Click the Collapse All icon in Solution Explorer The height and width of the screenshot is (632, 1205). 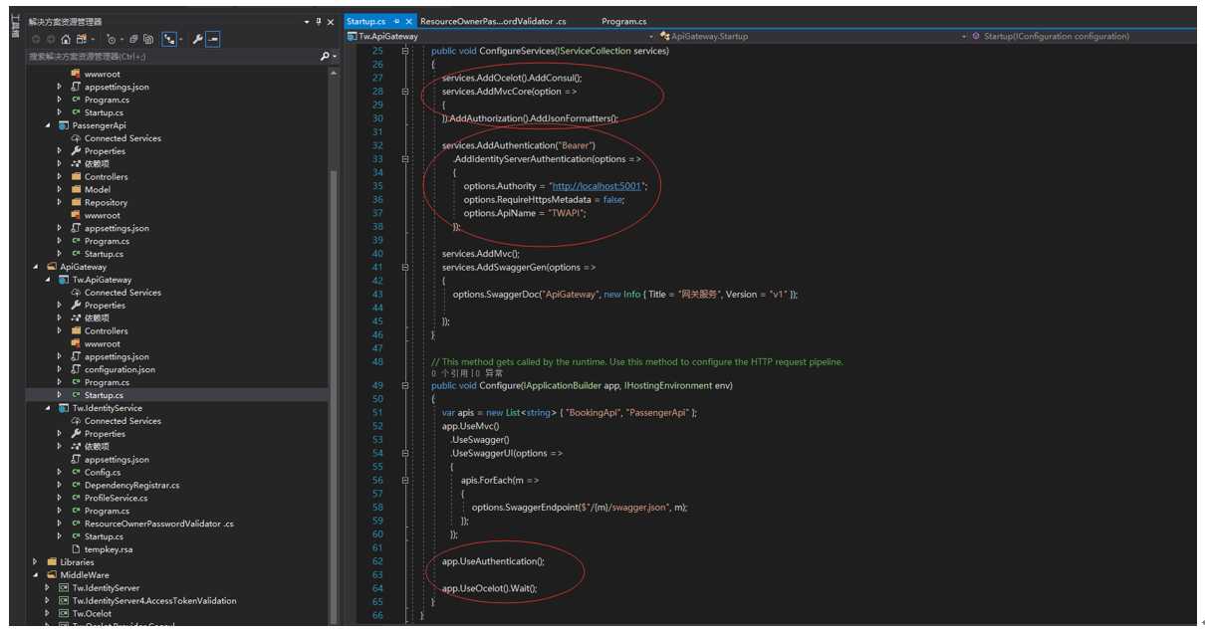[132, 39]
